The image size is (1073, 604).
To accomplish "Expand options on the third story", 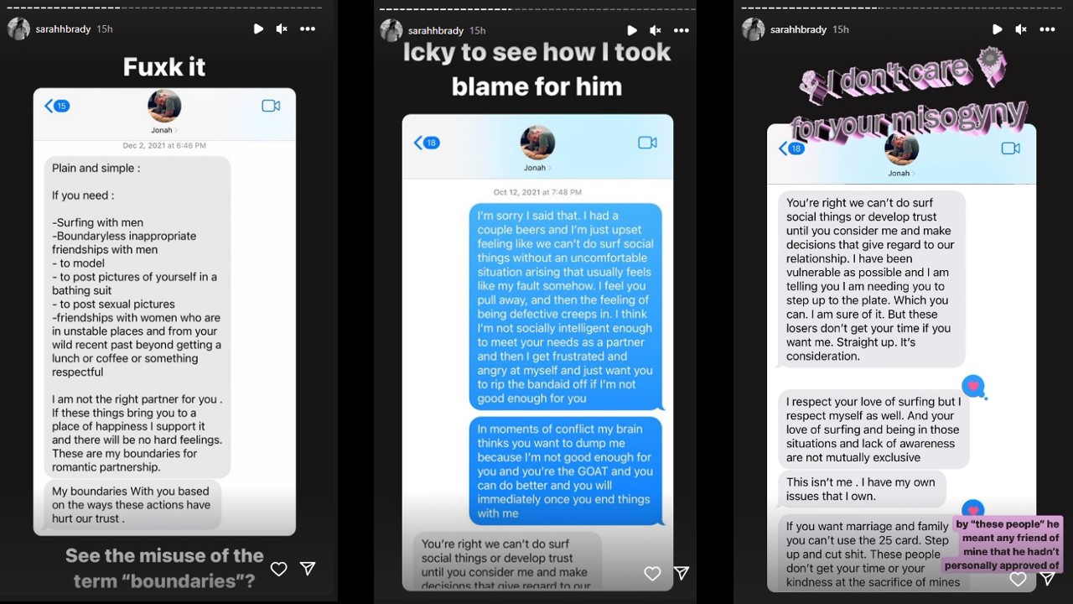I will [x=1047, y=29].
